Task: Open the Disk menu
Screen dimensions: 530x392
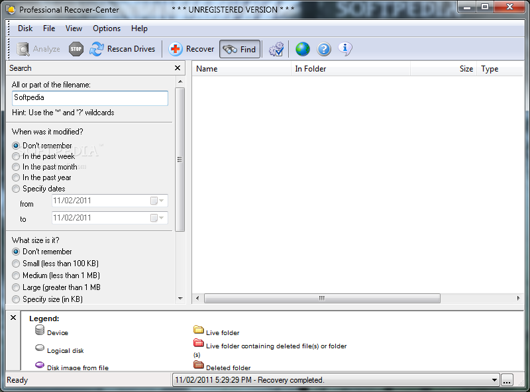Action: click(25, 28)
